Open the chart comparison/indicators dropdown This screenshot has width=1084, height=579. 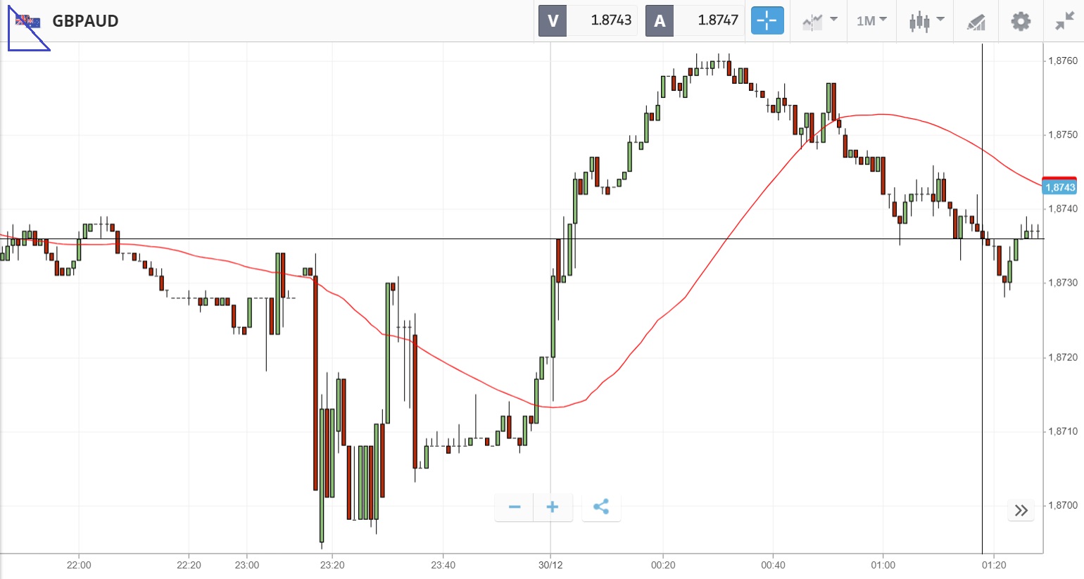[x=819, y=21]
